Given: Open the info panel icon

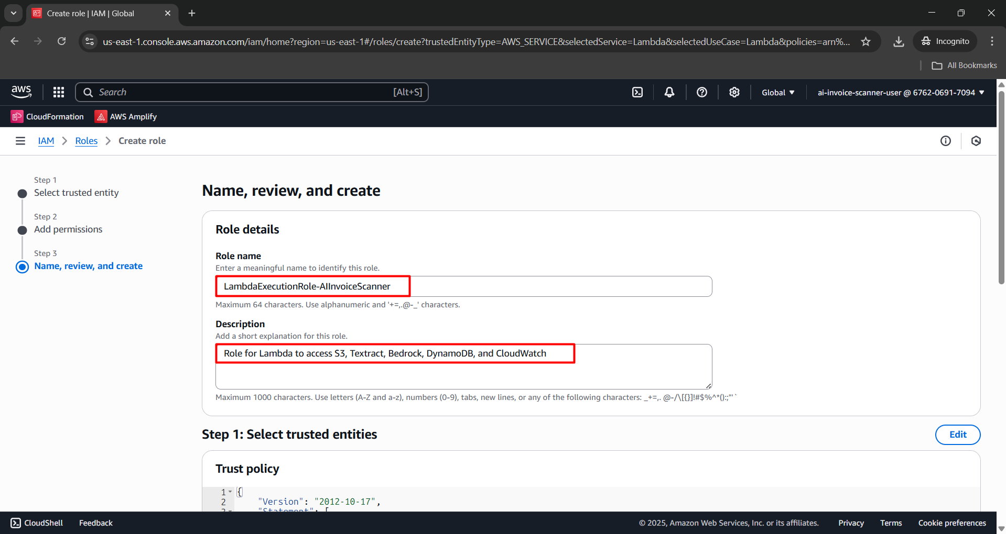Looking at the screenshot, I should (945, 141).
